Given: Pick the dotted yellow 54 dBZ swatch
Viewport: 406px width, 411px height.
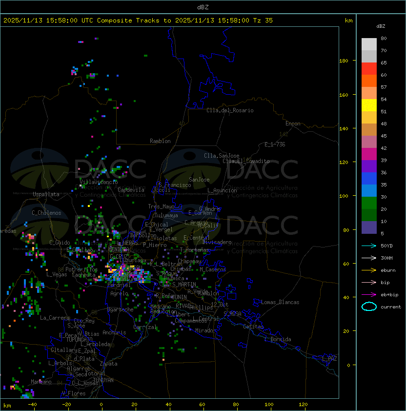Looking at the screenshot, I should 369,105.
